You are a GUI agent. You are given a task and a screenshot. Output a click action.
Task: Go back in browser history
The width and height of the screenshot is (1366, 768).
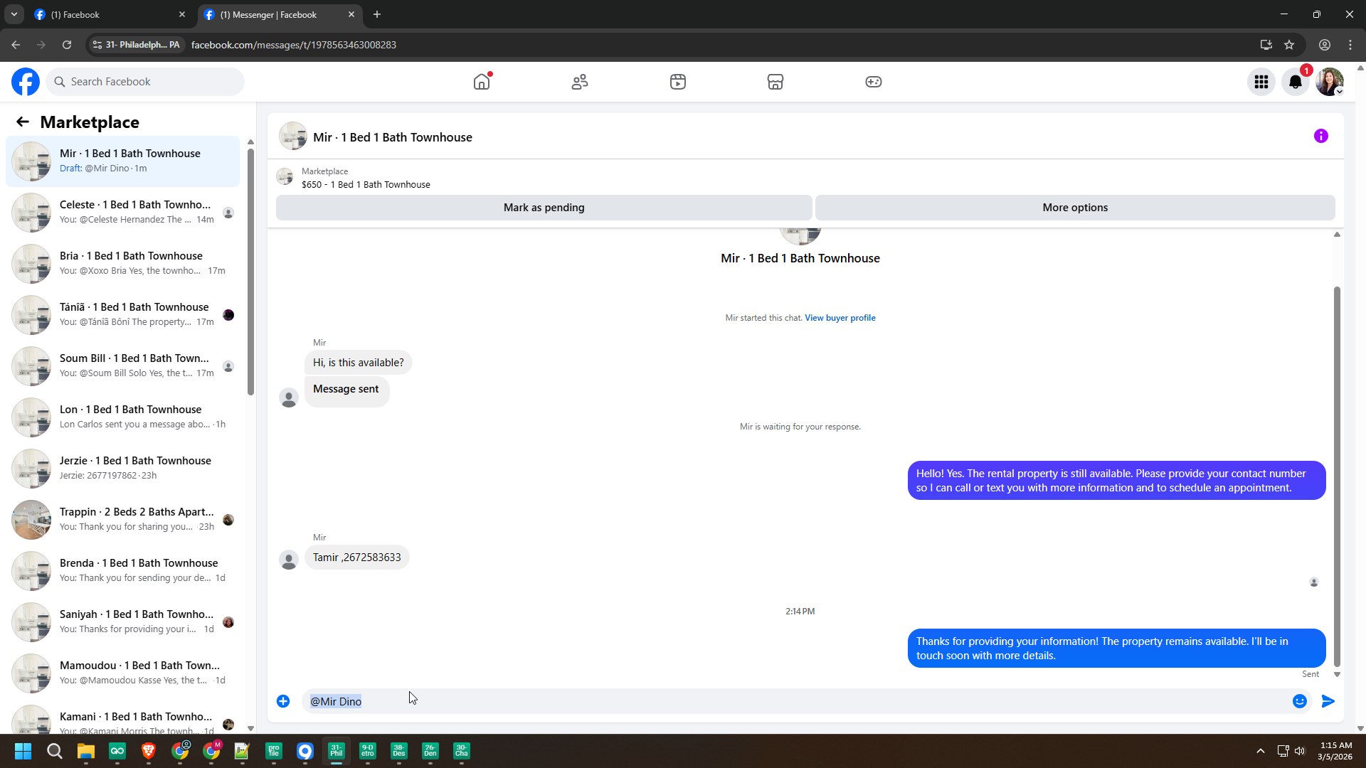16,45
